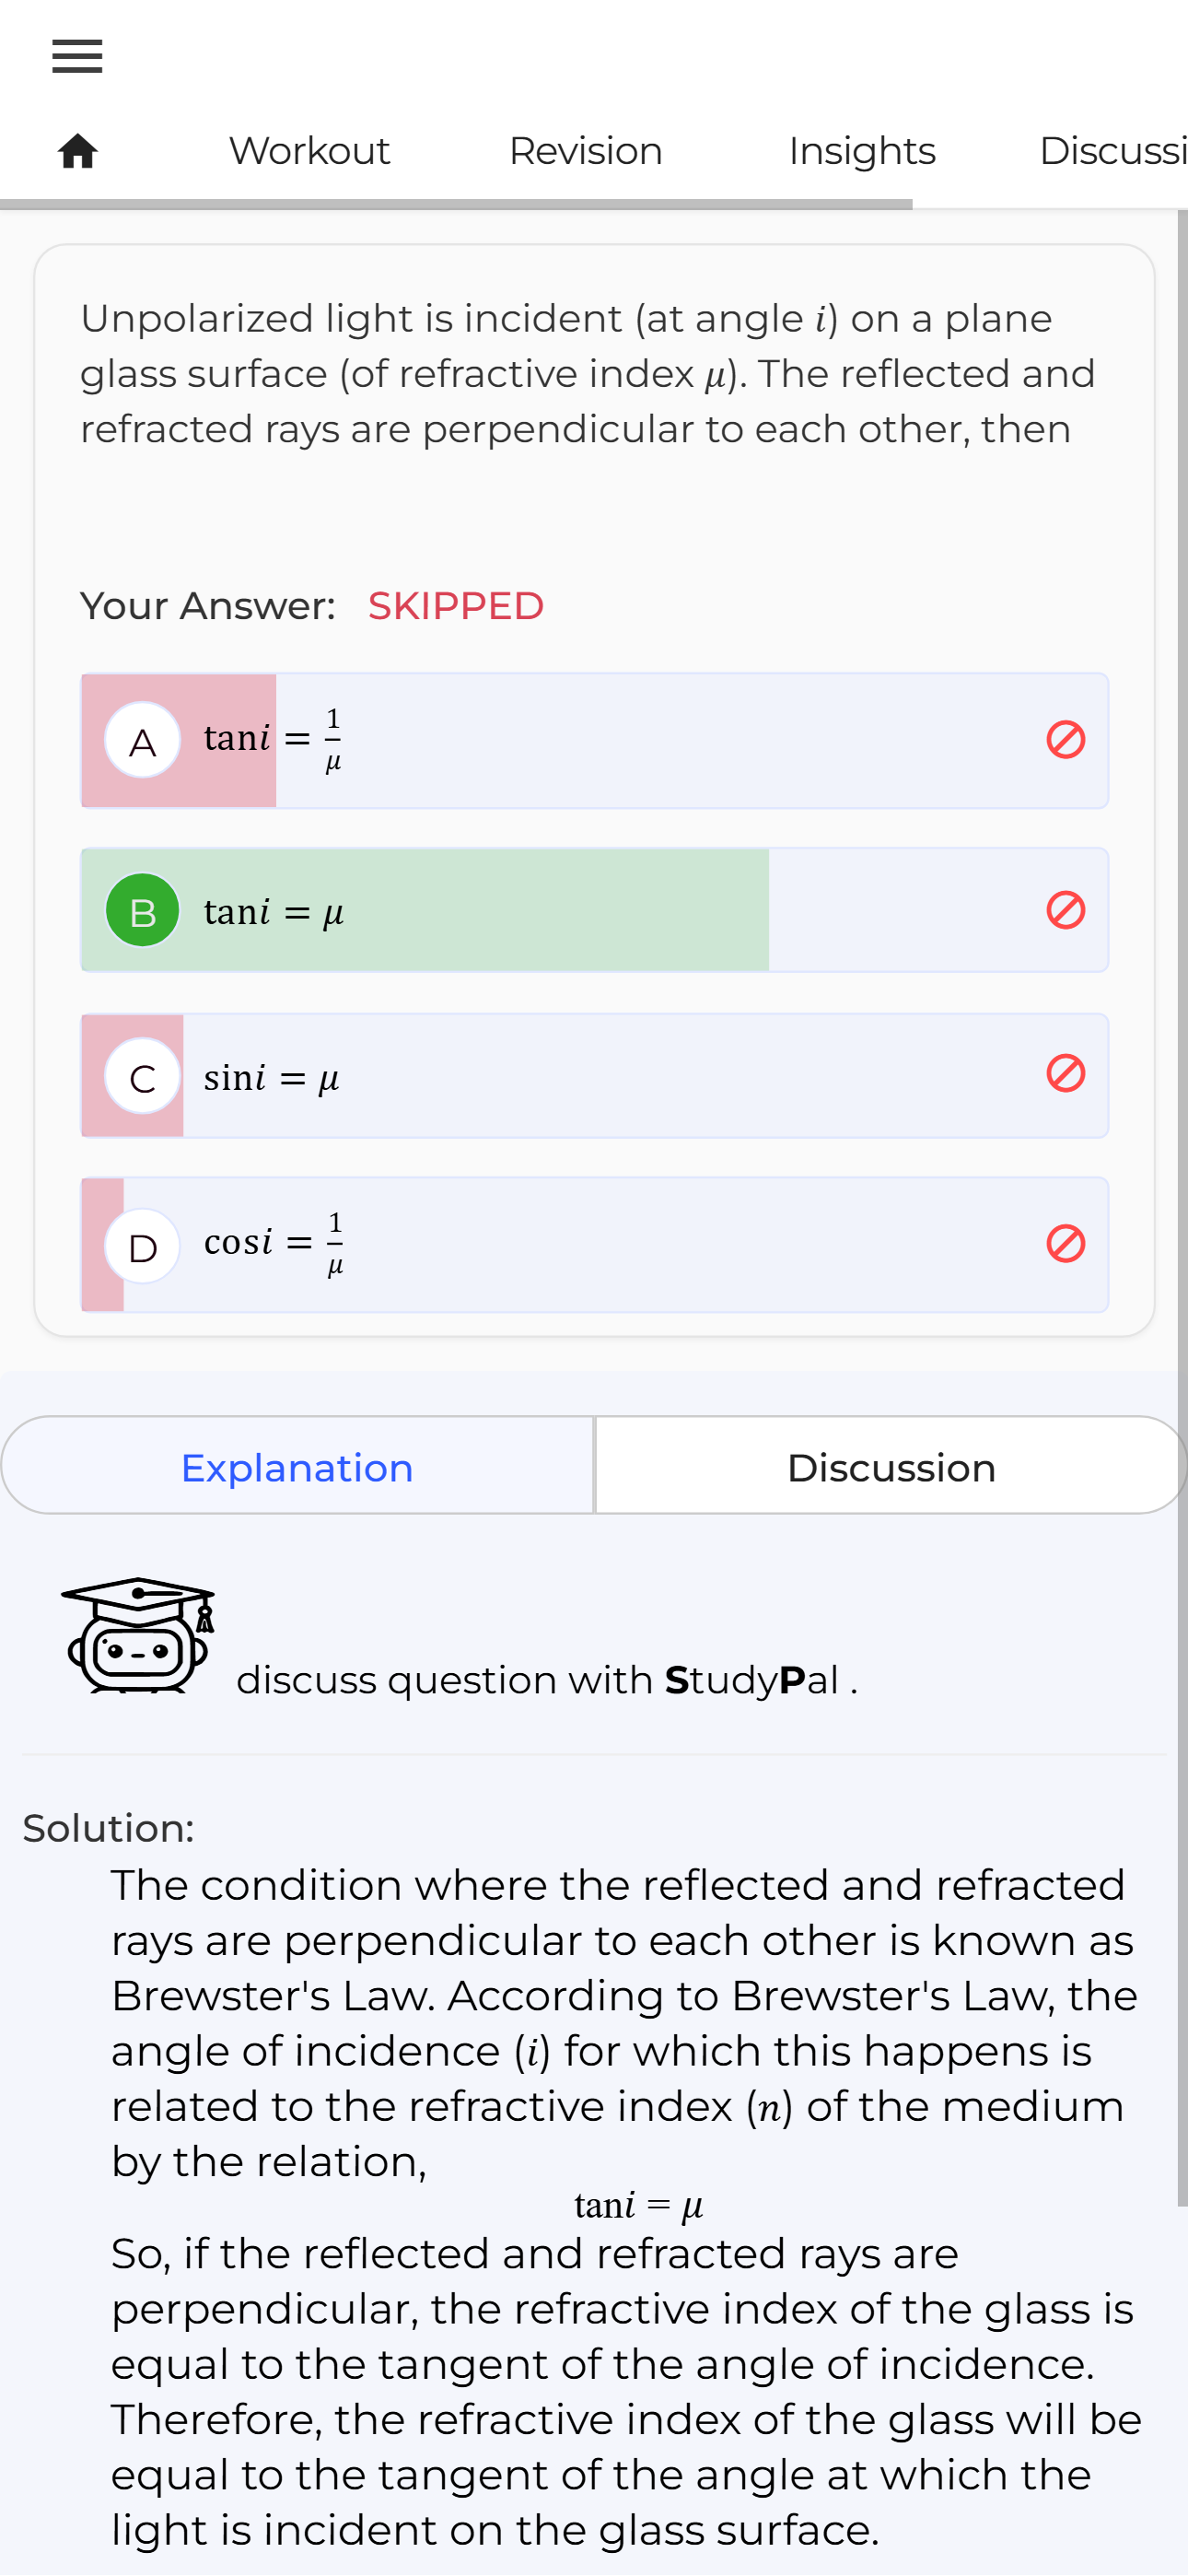The width and height of the screenshot is (1188, 2576).
Task: Select option D circle
Action: [x=143, y=1246]
